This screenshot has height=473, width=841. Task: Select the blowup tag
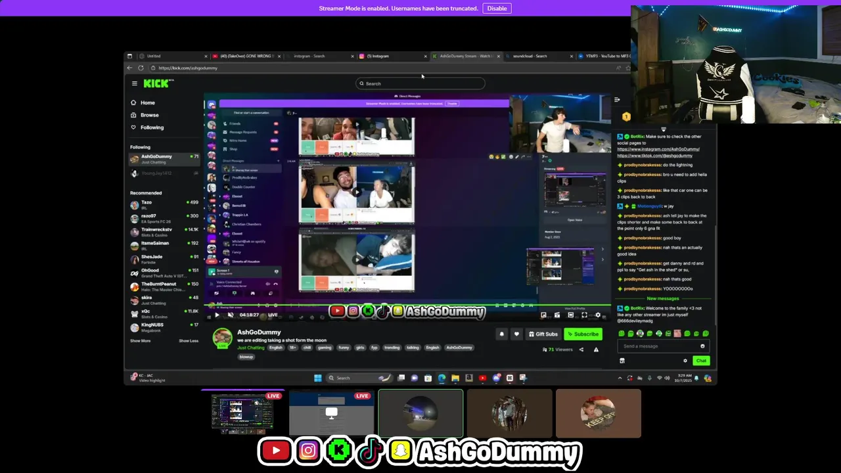[246, 357]
